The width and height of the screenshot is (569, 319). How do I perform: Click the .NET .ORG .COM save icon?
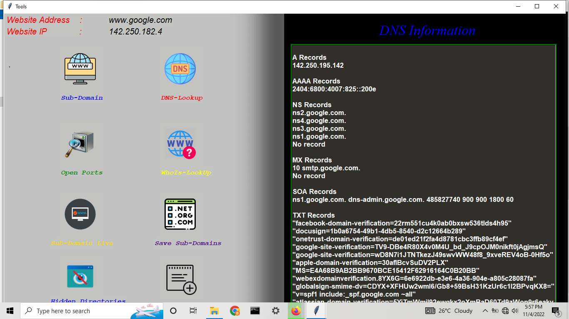tap(180, 214)
